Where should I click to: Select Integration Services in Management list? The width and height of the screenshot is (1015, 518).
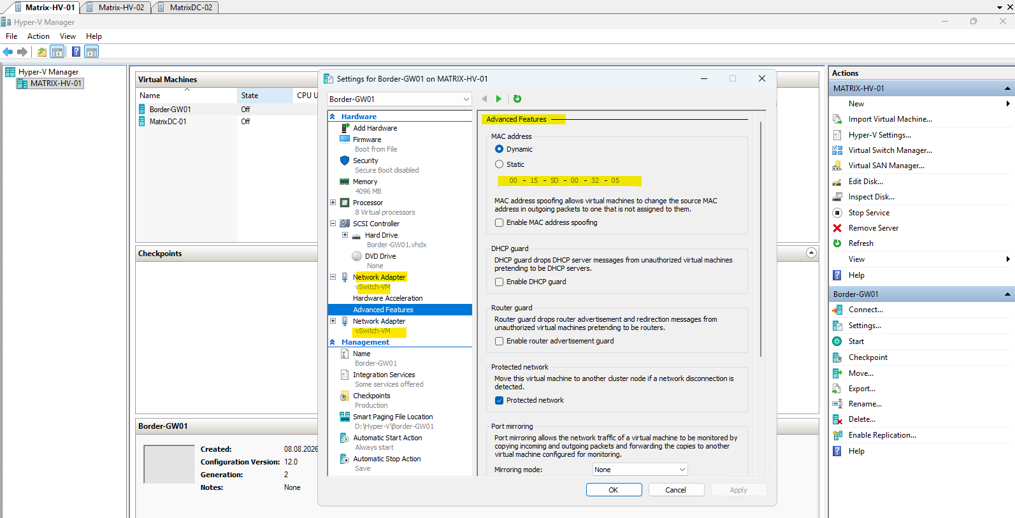click(x=384, y=375)
